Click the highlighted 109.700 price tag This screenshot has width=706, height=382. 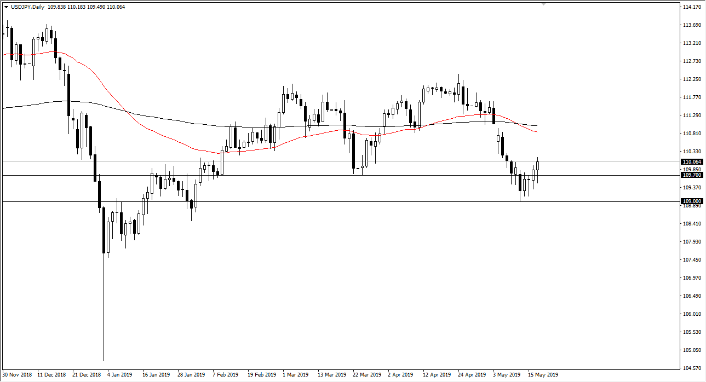[x=692, y=175]
